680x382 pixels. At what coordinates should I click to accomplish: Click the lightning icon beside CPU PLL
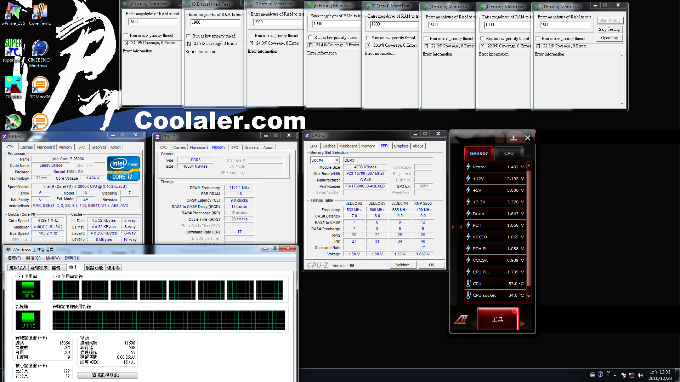tap(468, 272)
